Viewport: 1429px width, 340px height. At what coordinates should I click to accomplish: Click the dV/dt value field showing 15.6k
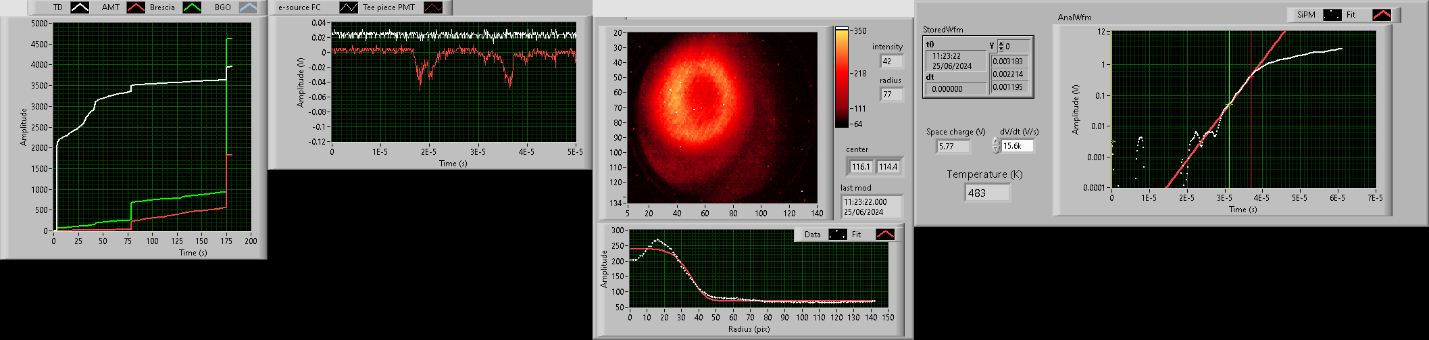tap(1017, 146)
